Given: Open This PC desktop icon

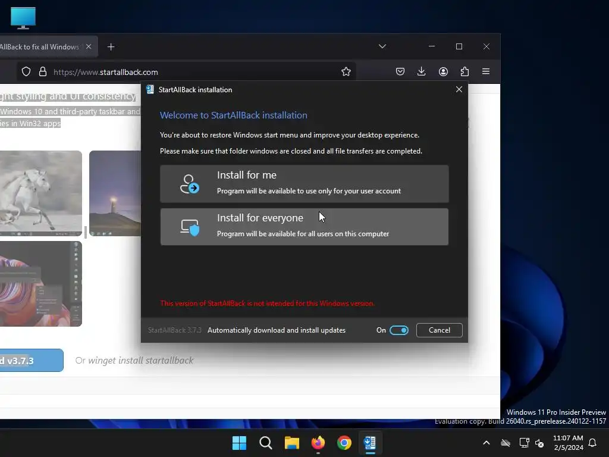Looking at the screenshot, I should click(23, 18).
